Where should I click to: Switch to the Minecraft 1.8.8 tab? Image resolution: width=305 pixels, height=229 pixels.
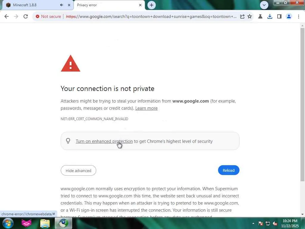click(x=30, y=5)
